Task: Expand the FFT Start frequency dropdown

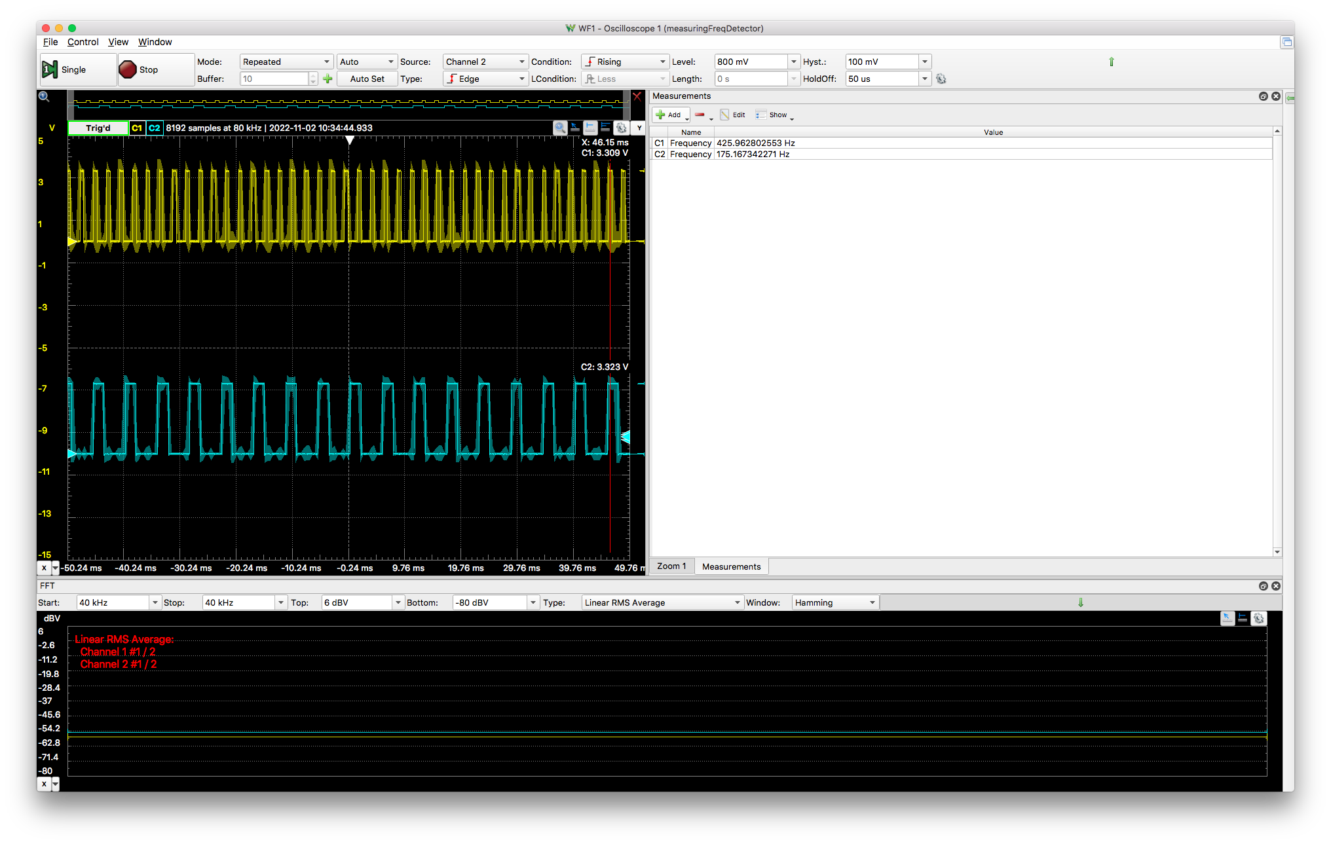Action: point(155,602)
